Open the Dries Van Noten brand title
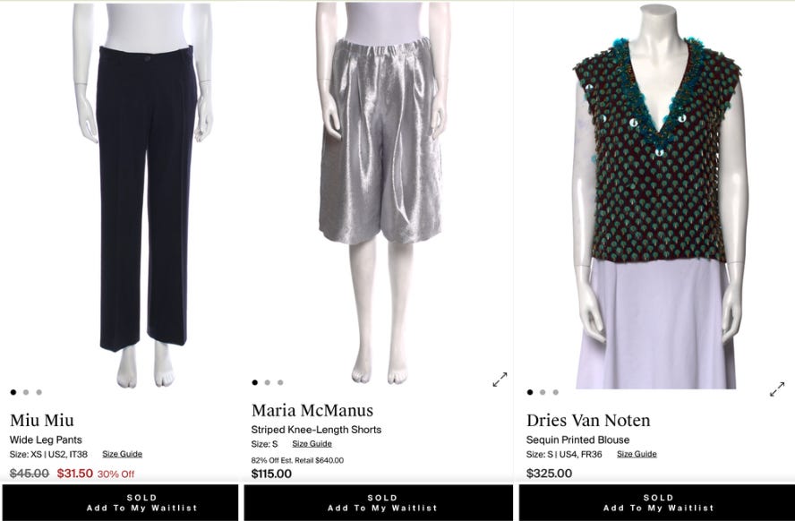The image size is (795, 521). [x=588, y=420]
